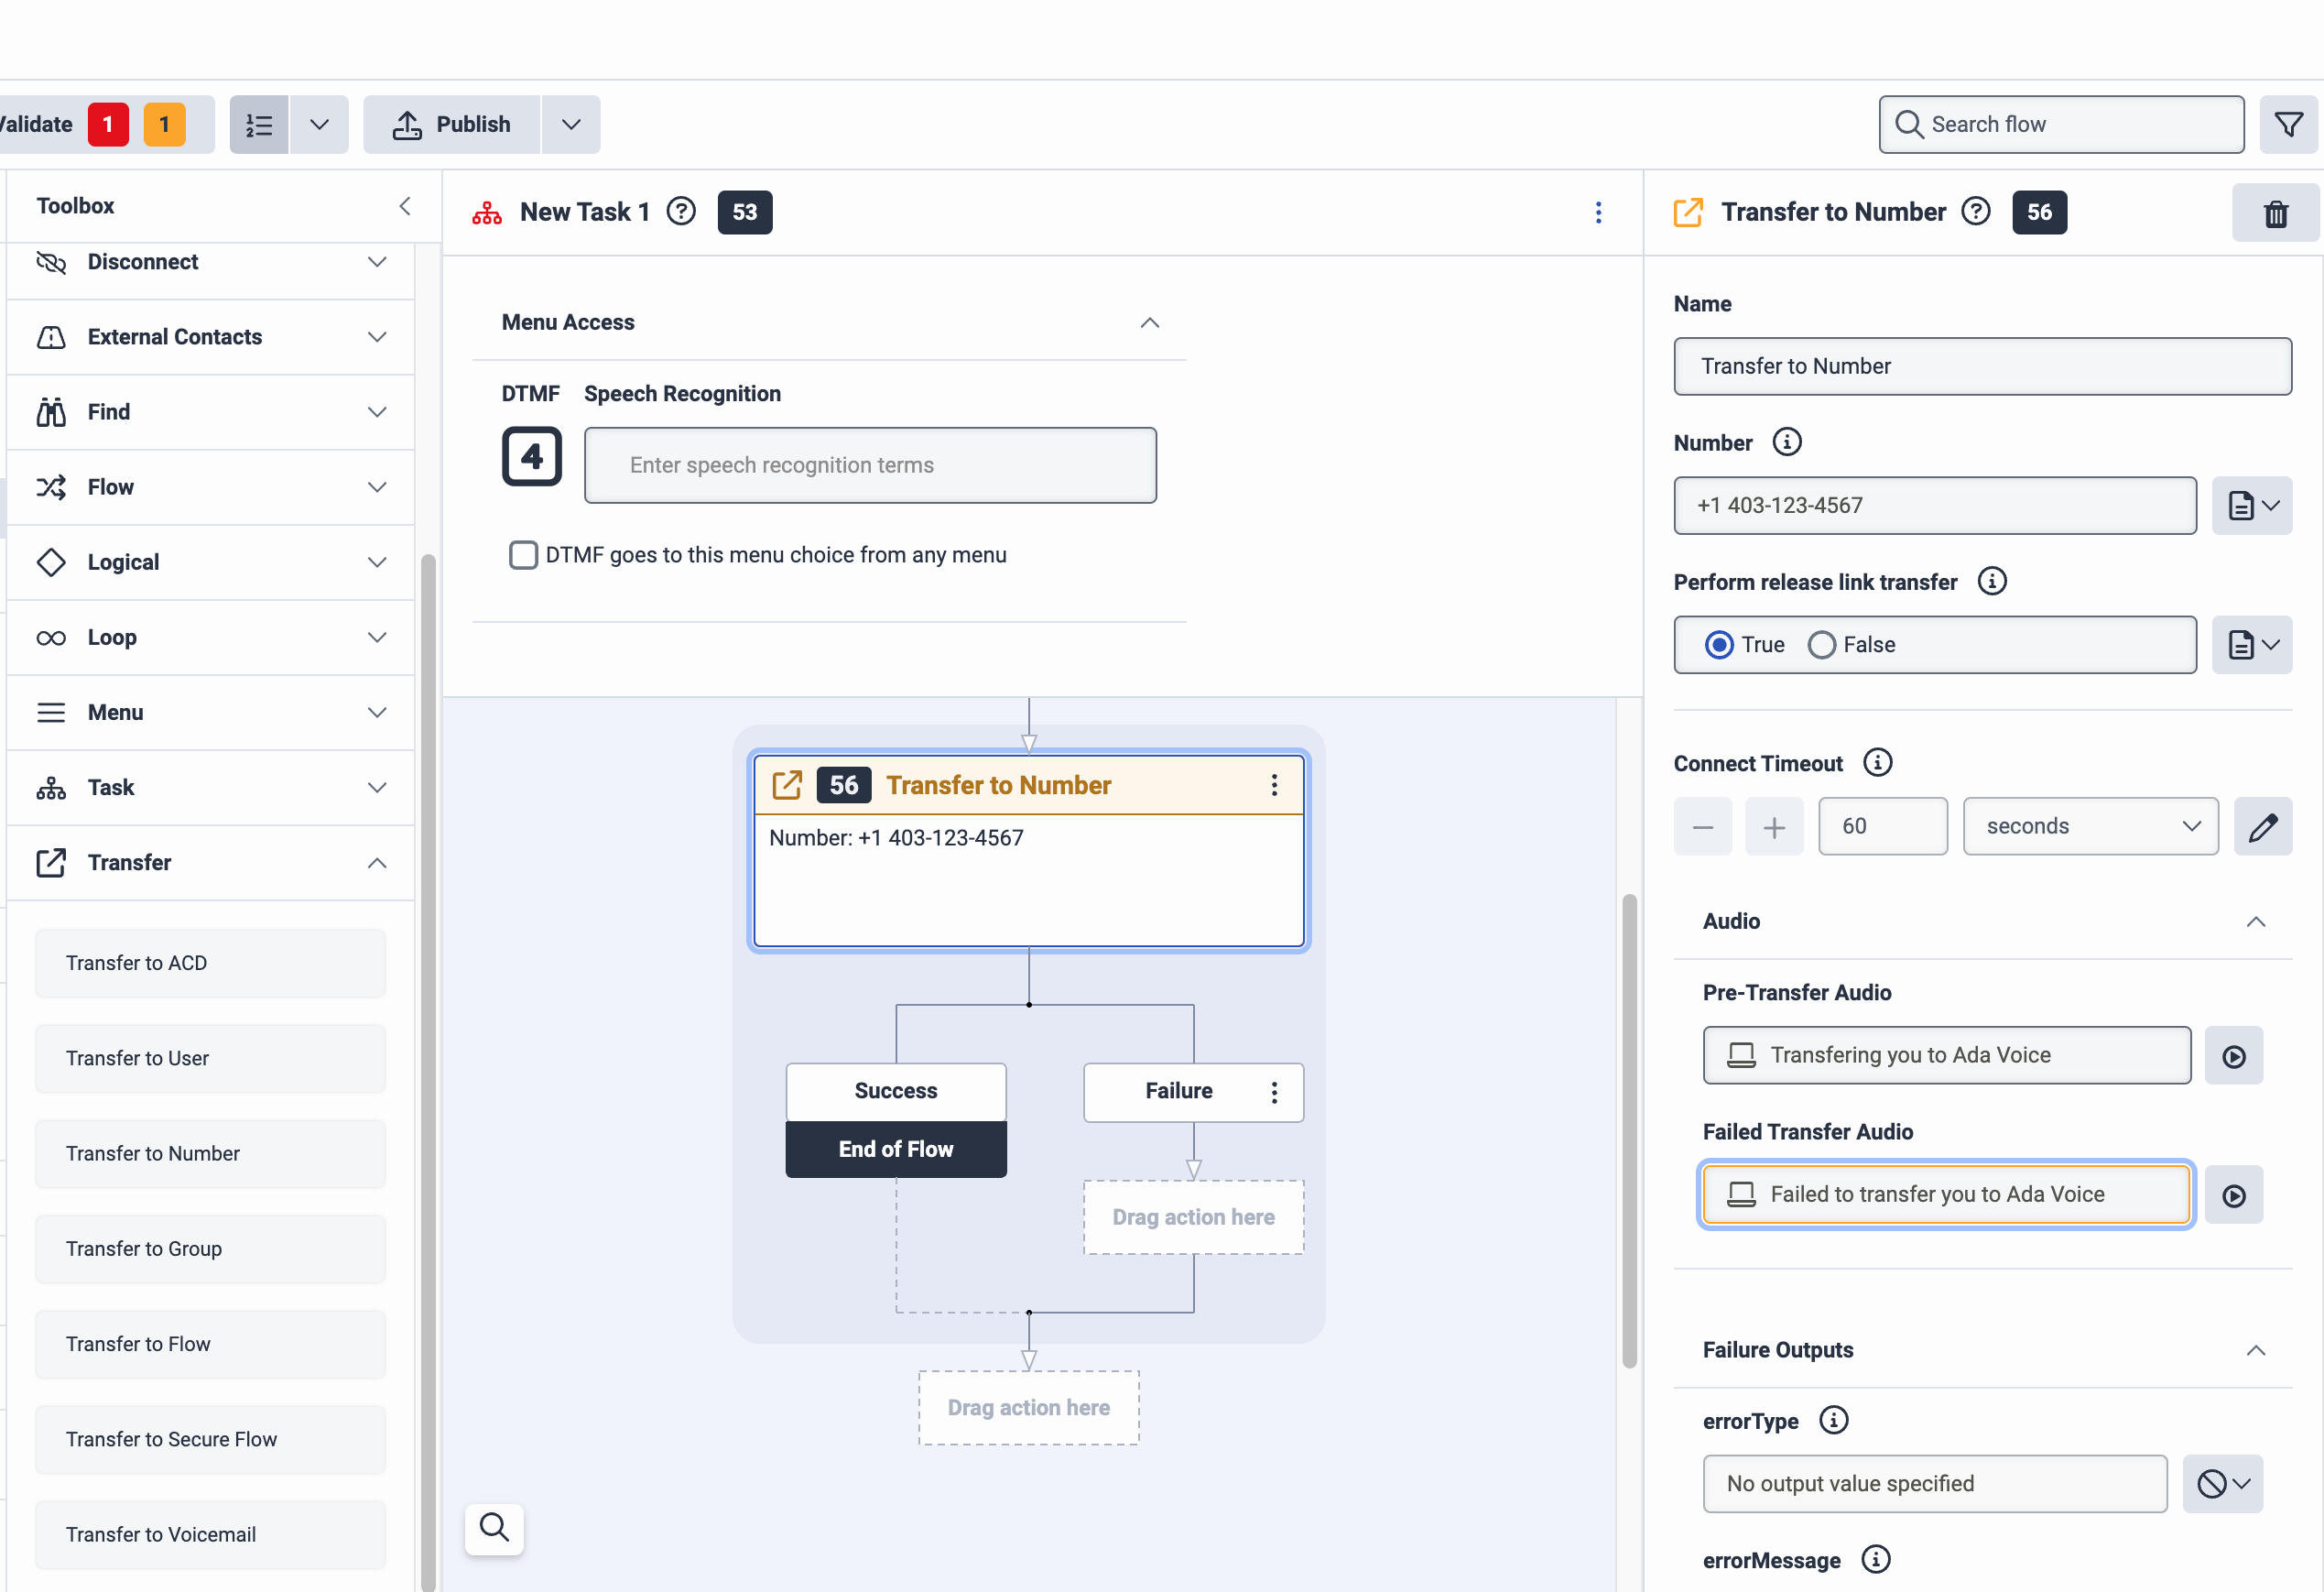Click New Task 1 help icon
The width and height of the screenshot is (2324, 1592).
681,213
